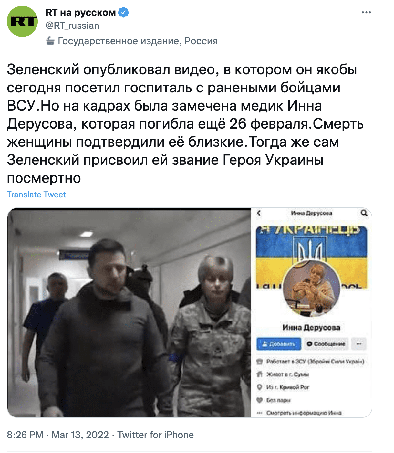This screenshot has height=453, width=394.
Task: Click the state-affiliated media podium icon
Action: coord(50,41)
